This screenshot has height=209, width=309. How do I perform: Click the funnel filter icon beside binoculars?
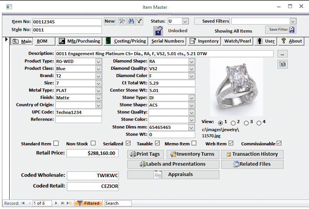[x=139, y=21]
